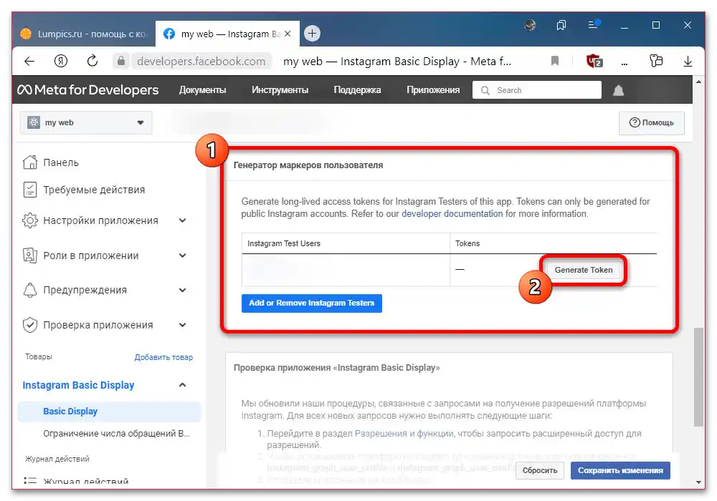
Task: Click the Настройки приложения gear icon
Action: point(29,221)
